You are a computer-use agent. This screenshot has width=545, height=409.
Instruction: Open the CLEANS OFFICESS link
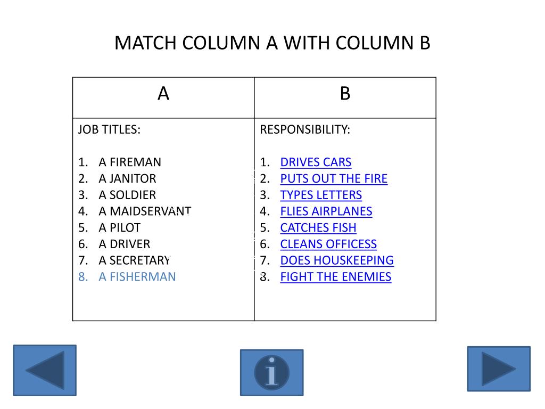328,244
